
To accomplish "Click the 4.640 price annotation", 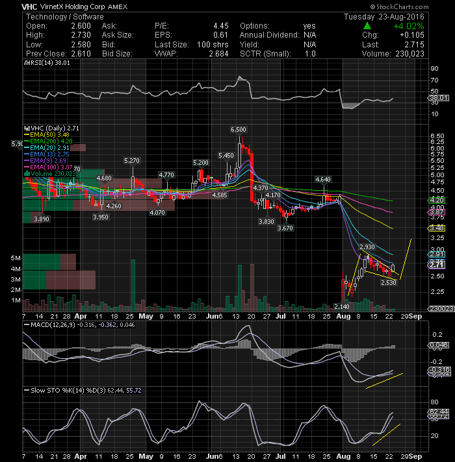I will pyautogui.click(x=323, y=180).
